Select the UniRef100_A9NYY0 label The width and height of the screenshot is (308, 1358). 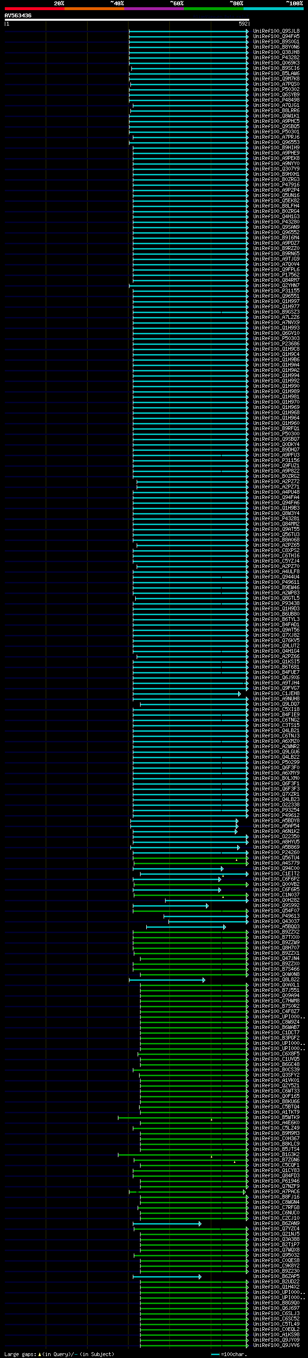tap(276, 163)
